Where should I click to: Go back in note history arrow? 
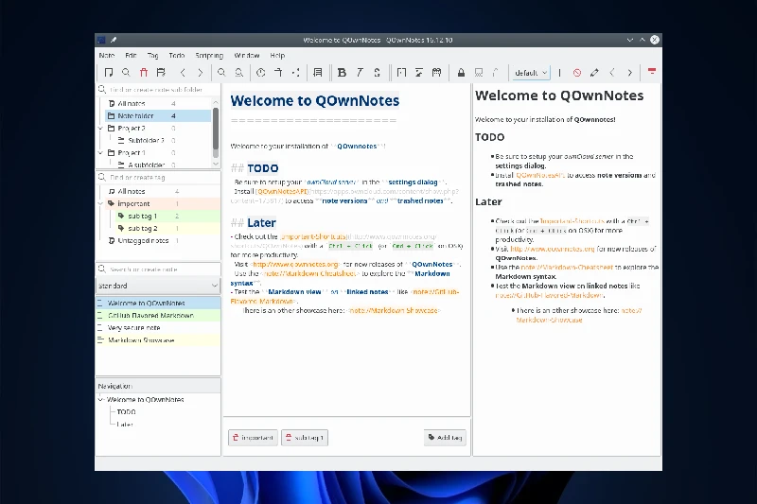(x=183, y=73)
